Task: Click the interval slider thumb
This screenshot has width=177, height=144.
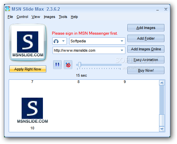Action: [x=80, y=65]
